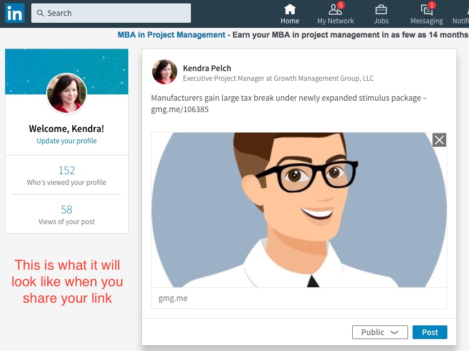Image resolution: width=469 pixels, height=351 pixels.
Task: Open the Jobs tab
Action: (x=381, y=14)
